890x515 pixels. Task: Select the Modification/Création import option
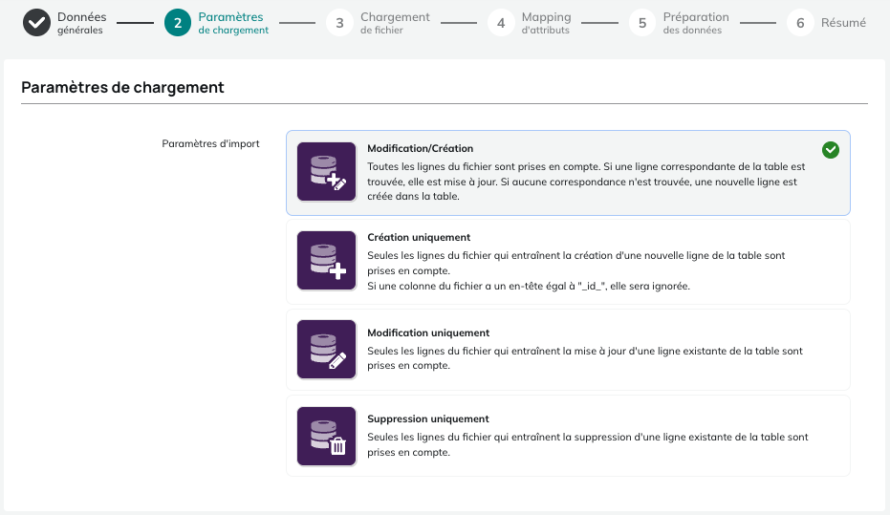[x=568, y=173]
